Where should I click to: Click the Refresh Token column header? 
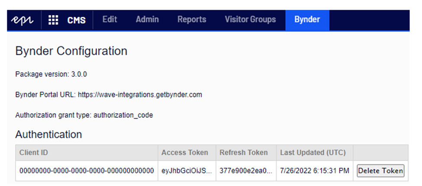(244, 152)
